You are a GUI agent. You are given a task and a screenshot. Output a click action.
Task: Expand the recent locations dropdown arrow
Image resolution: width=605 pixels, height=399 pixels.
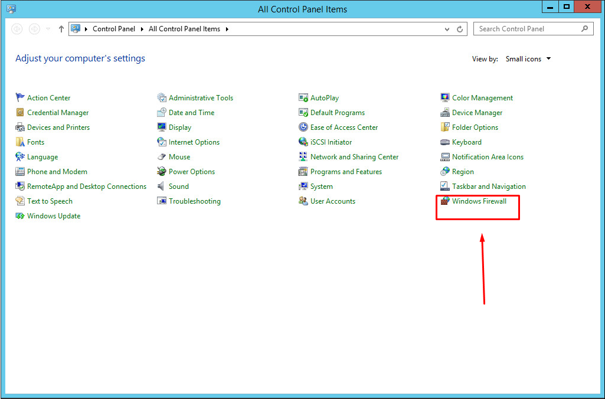48,29
